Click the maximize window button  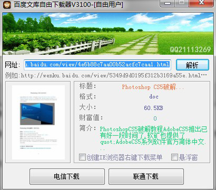tap(182, 3)
